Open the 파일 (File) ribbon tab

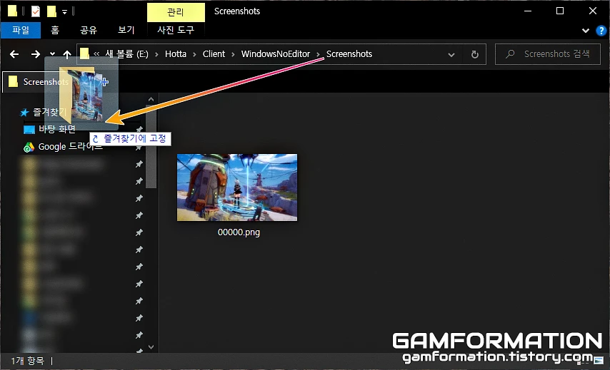coord(21,30)
